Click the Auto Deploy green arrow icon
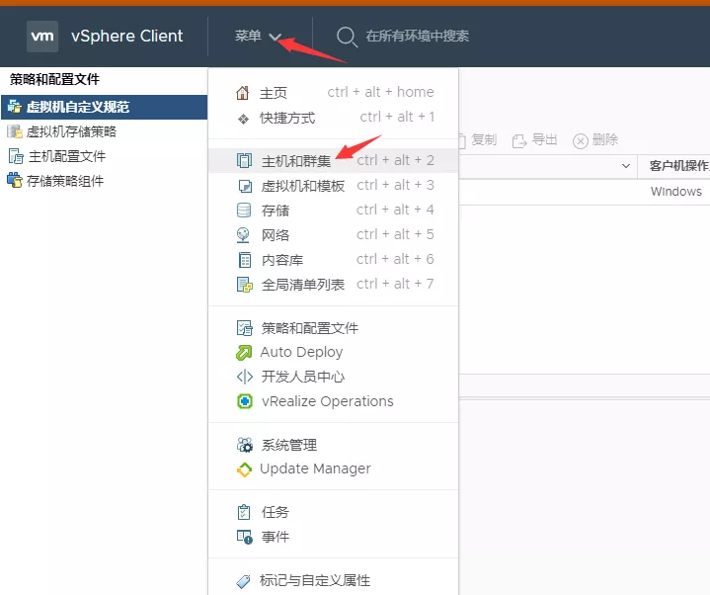 pyautogui.click(x=244, y=353)
